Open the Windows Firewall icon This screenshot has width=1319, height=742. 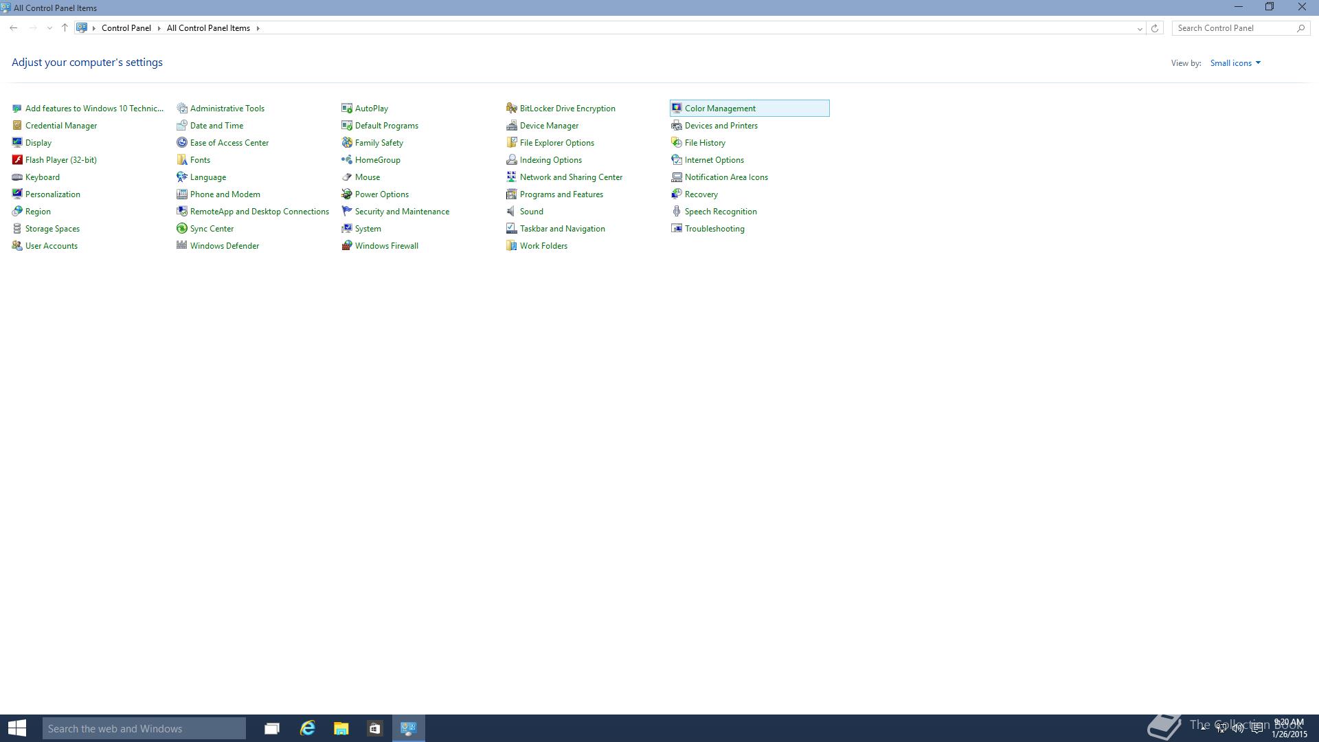coord(347,245)
